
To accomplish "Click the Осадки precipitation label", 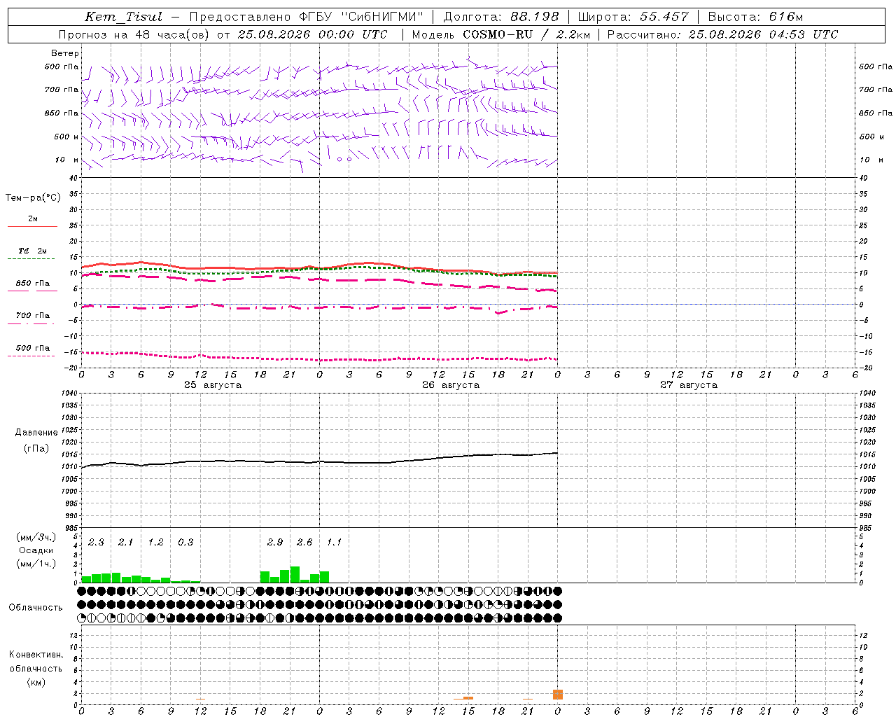I will [x=36, y=550].
